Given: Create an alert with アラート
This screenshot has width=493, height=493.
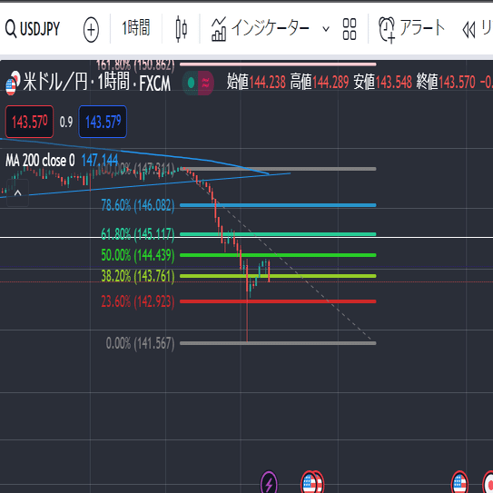Looking at the screenshot, I should click(x=412, y=29).
